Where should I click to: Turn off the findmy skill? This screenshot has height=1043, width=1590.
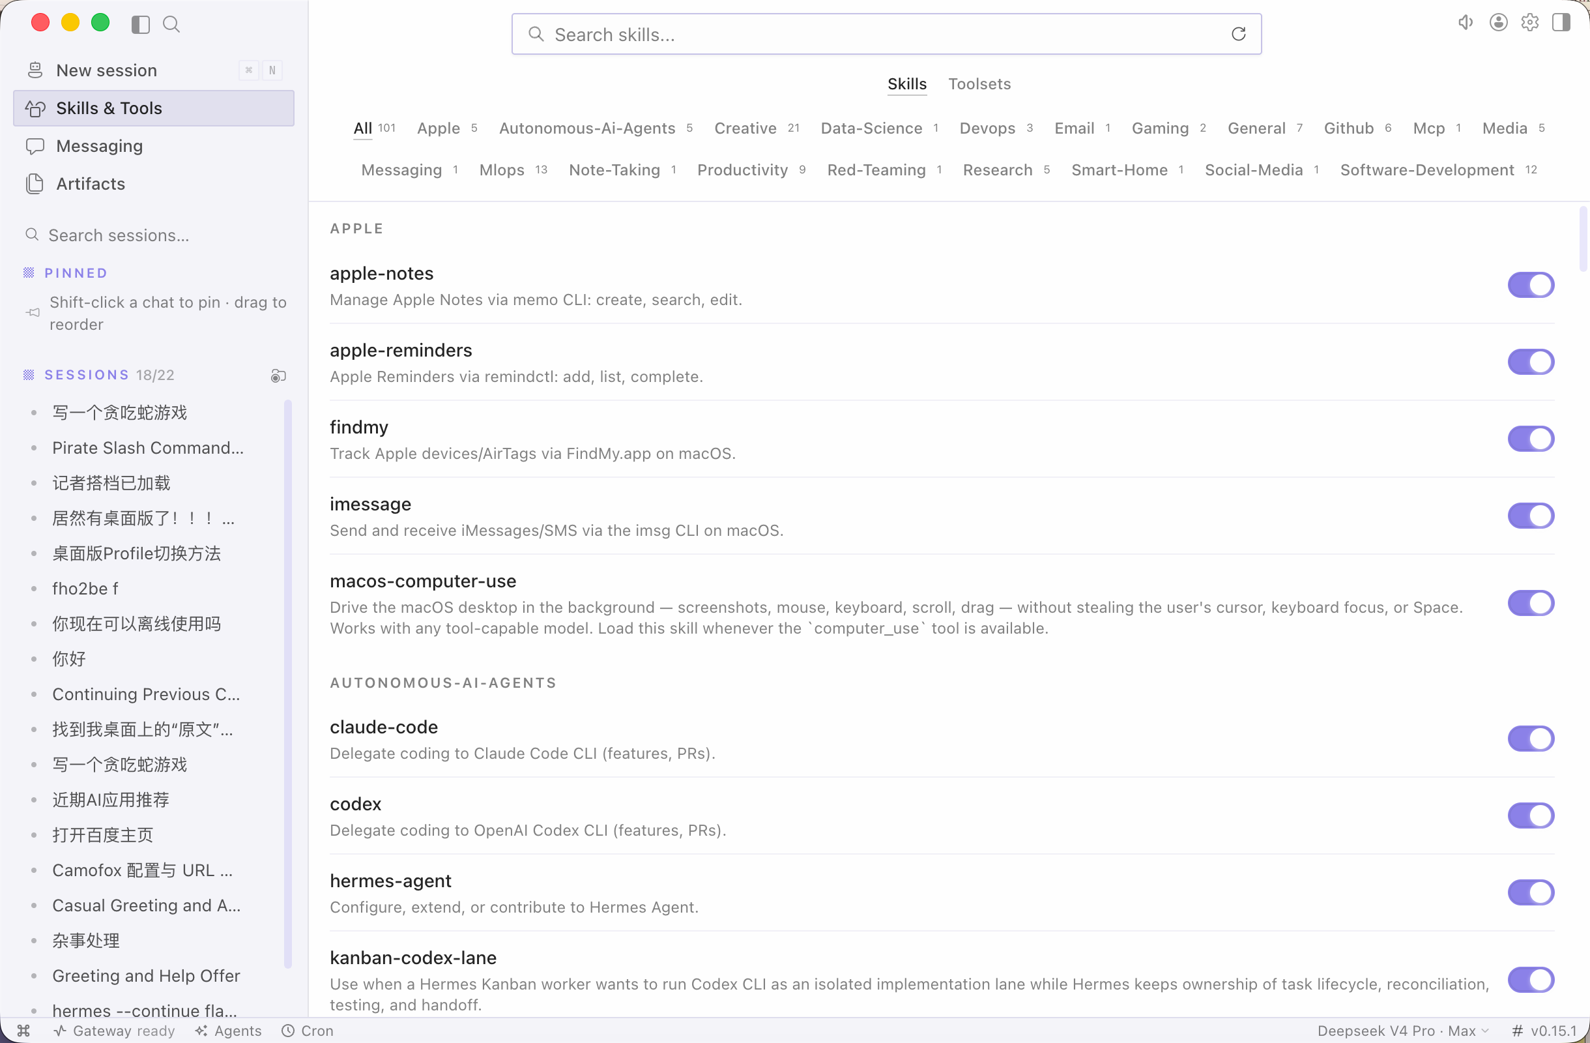(1531, 439)
